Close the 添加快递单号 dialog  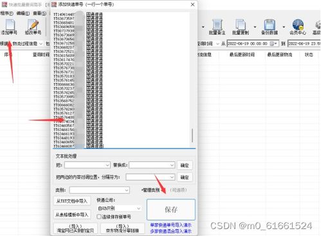point(192,5)
